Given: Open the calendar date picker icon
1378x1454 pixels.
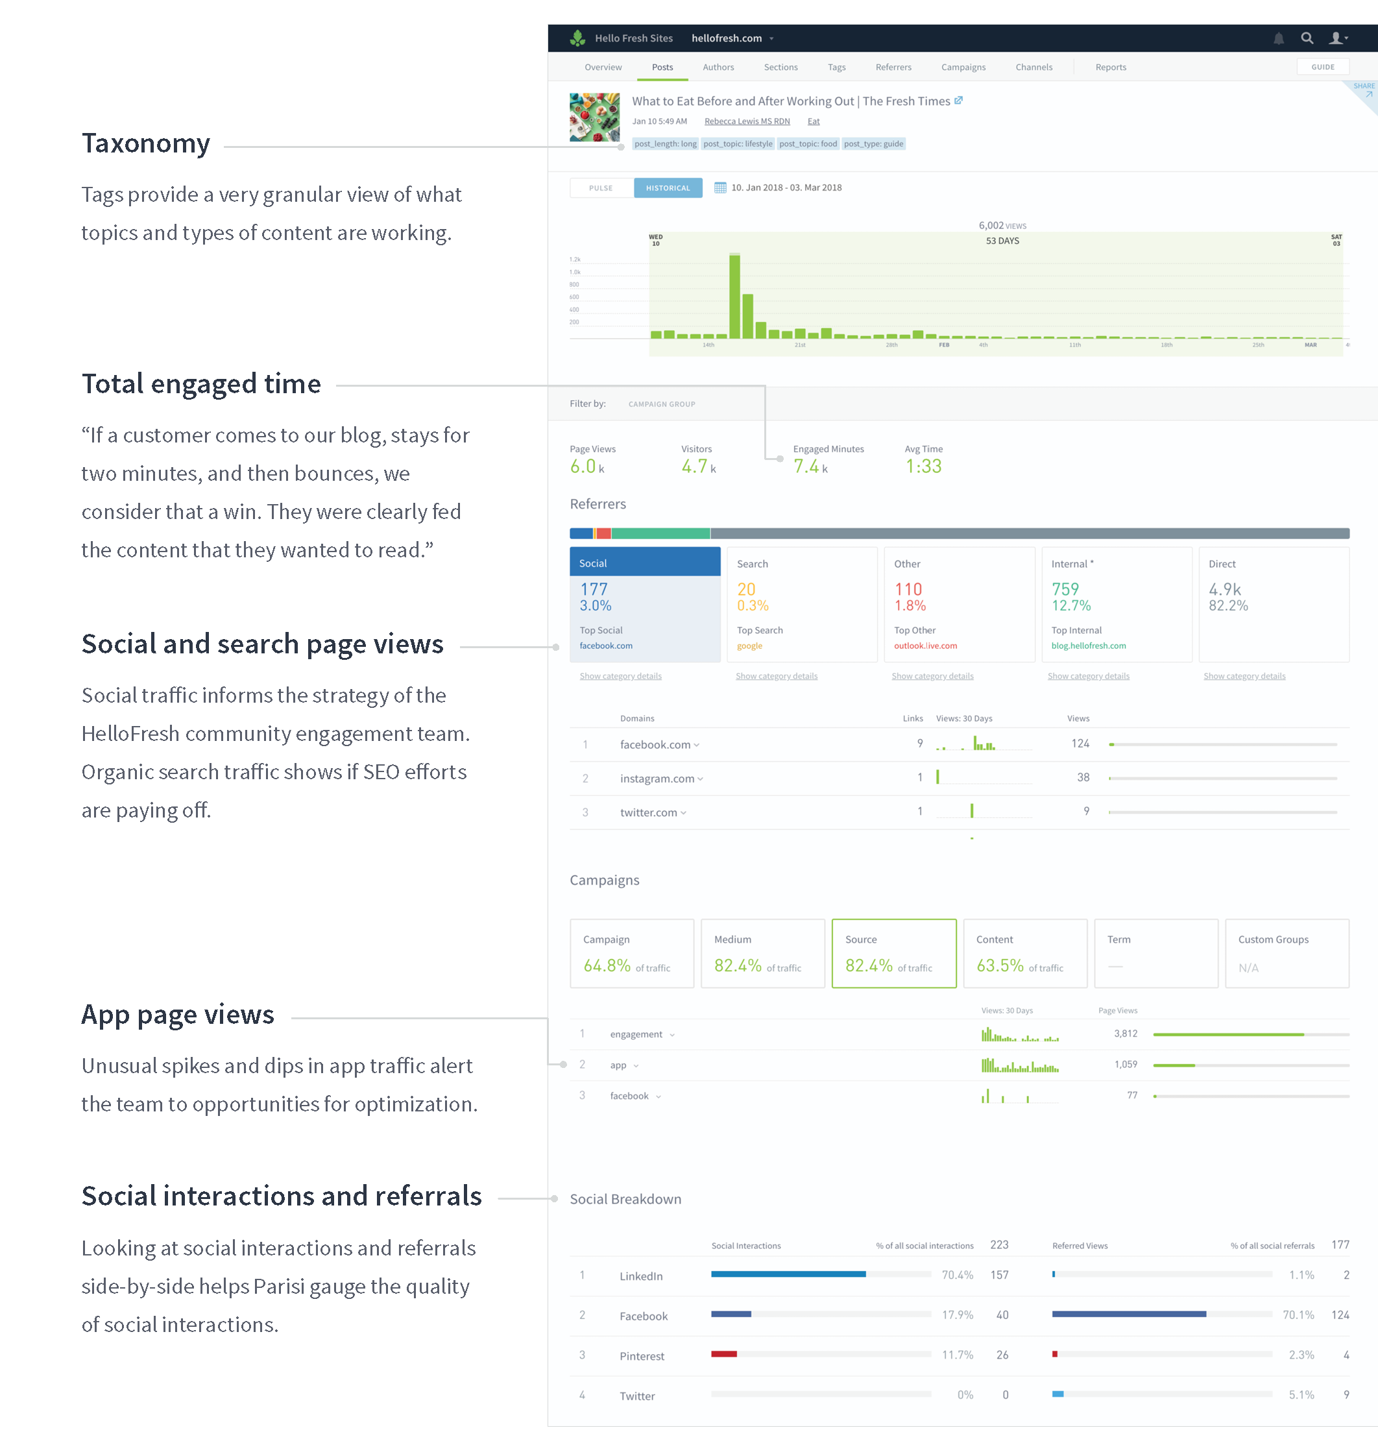Looking at the screenshot, I should coord(721,188).
